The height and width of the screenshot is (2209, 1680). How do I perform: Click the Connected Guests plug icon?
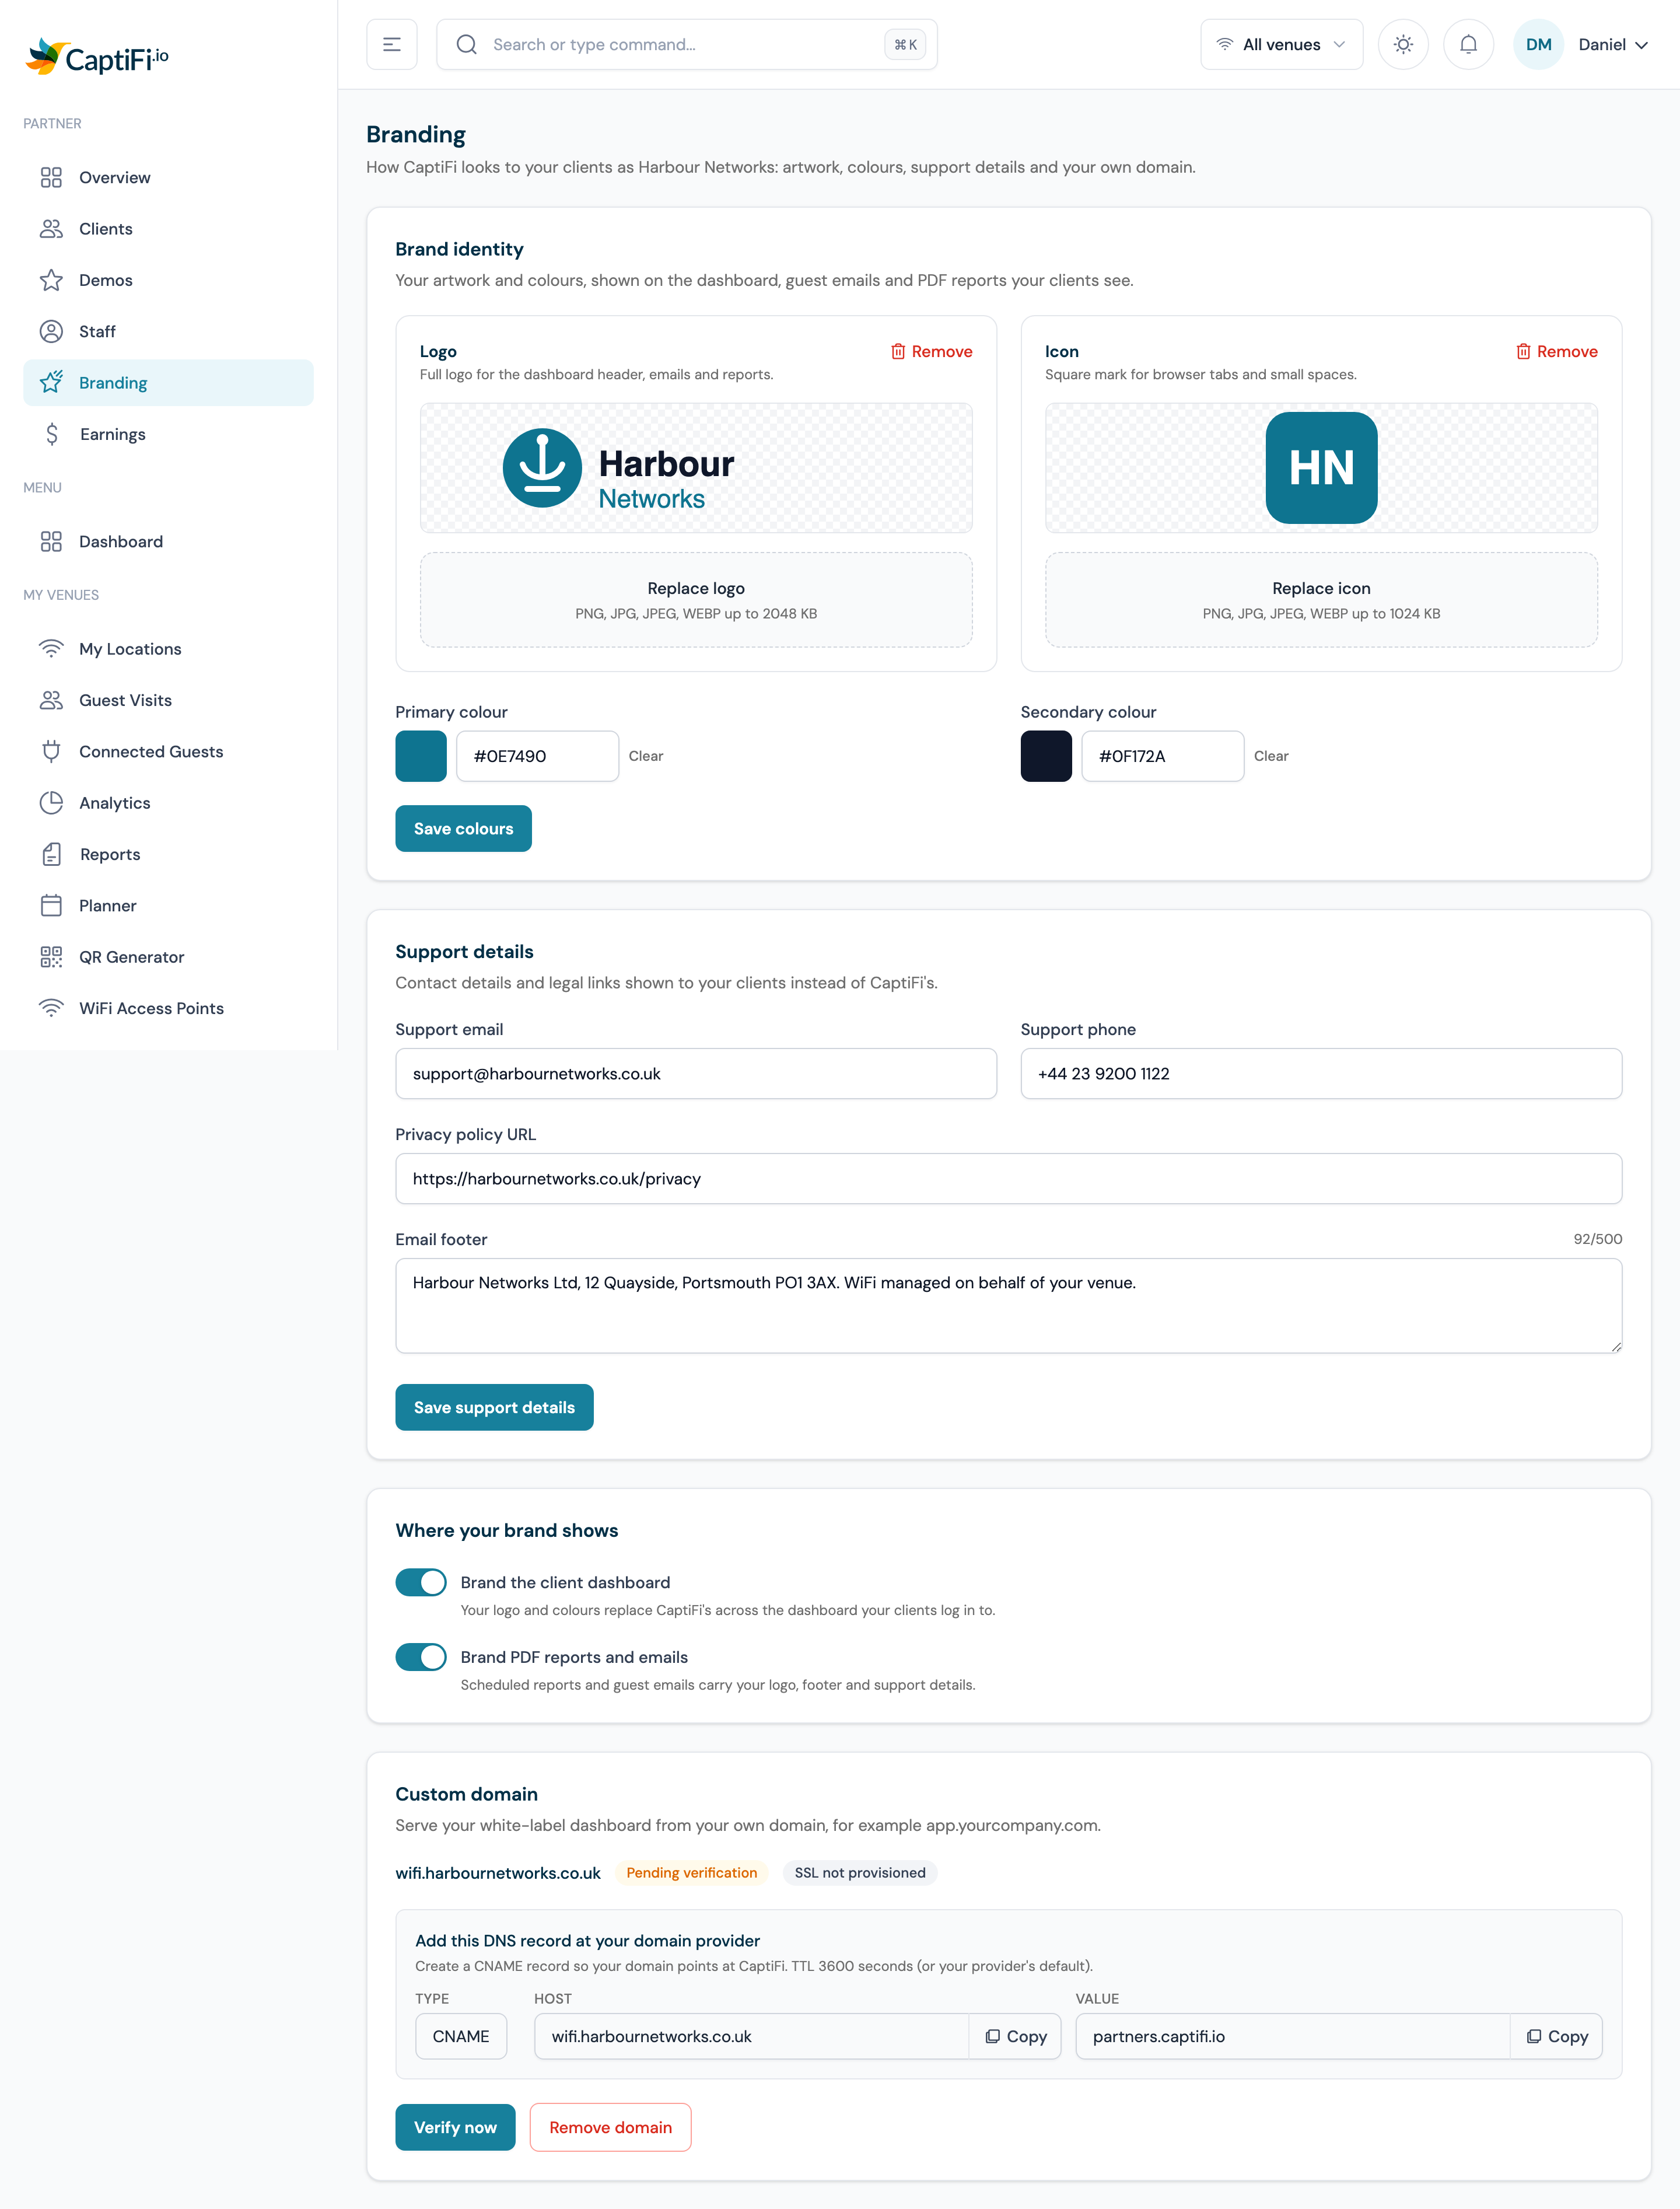click(51, 752)
